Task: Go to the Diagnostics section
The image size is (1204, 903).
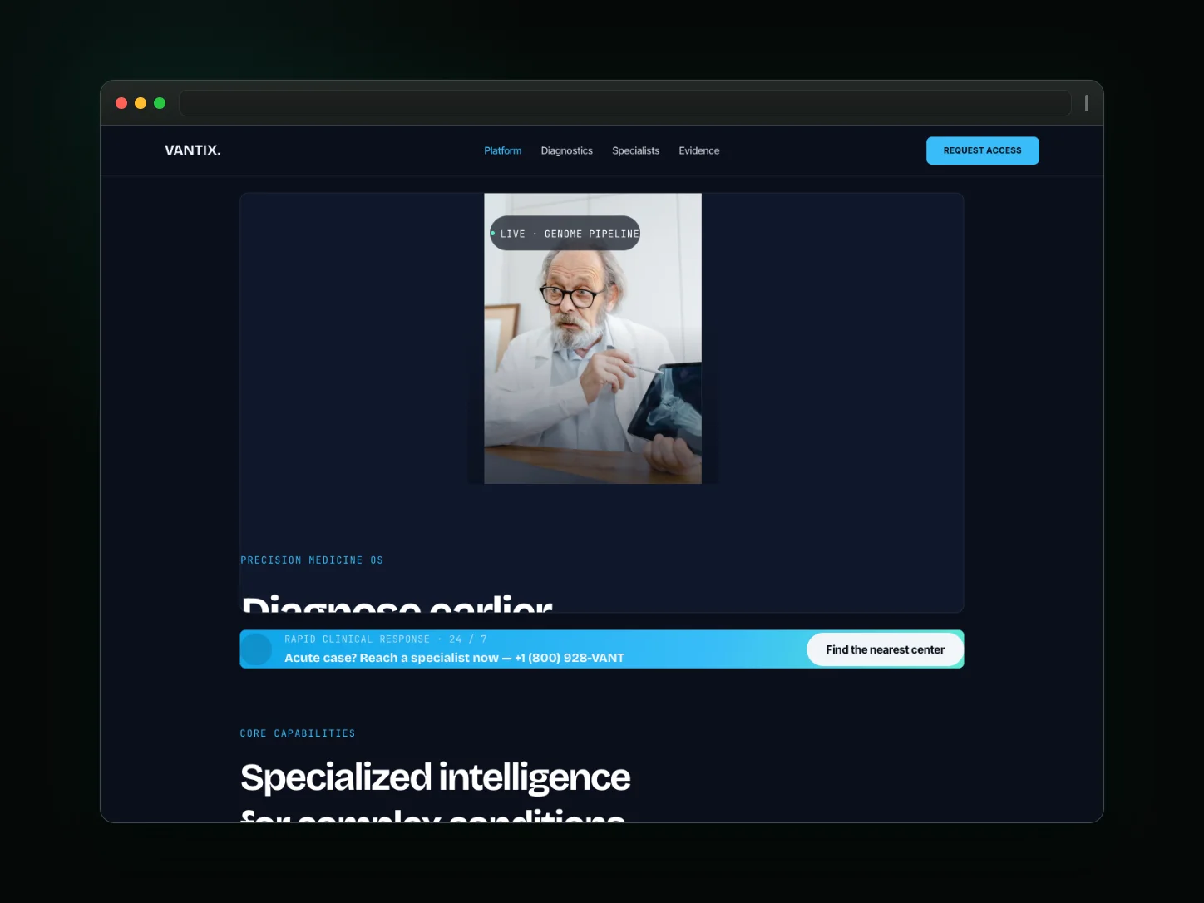Action: click(567, 150)
